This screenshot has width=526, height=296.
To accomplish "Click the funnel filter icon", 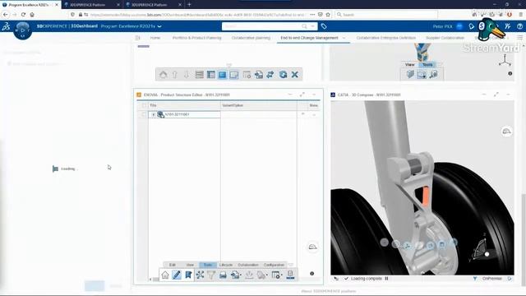I will [x=211, y=275].
